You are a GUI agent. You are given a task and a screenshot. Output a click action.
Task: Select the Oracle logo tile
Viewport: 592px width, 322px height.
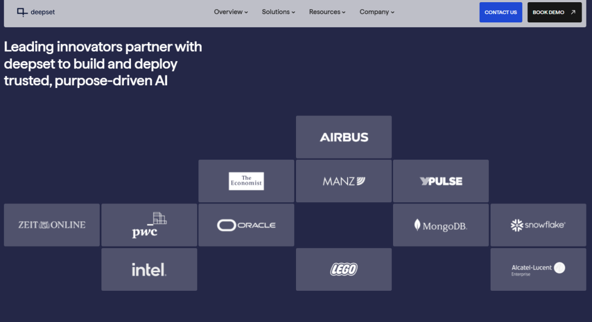(x=246, y=225)
